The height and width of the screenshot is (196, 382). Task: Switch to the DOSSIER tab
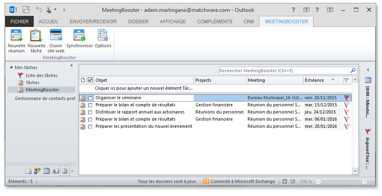coord(138,21)
